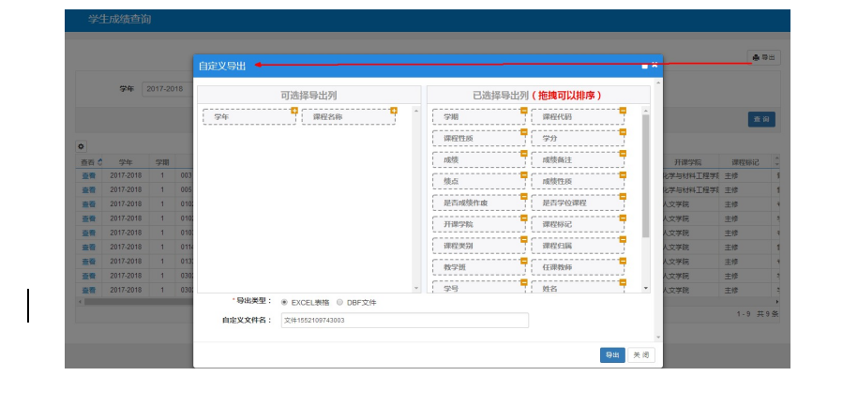Remove 绩点 from selected export columns

(523, 175)
